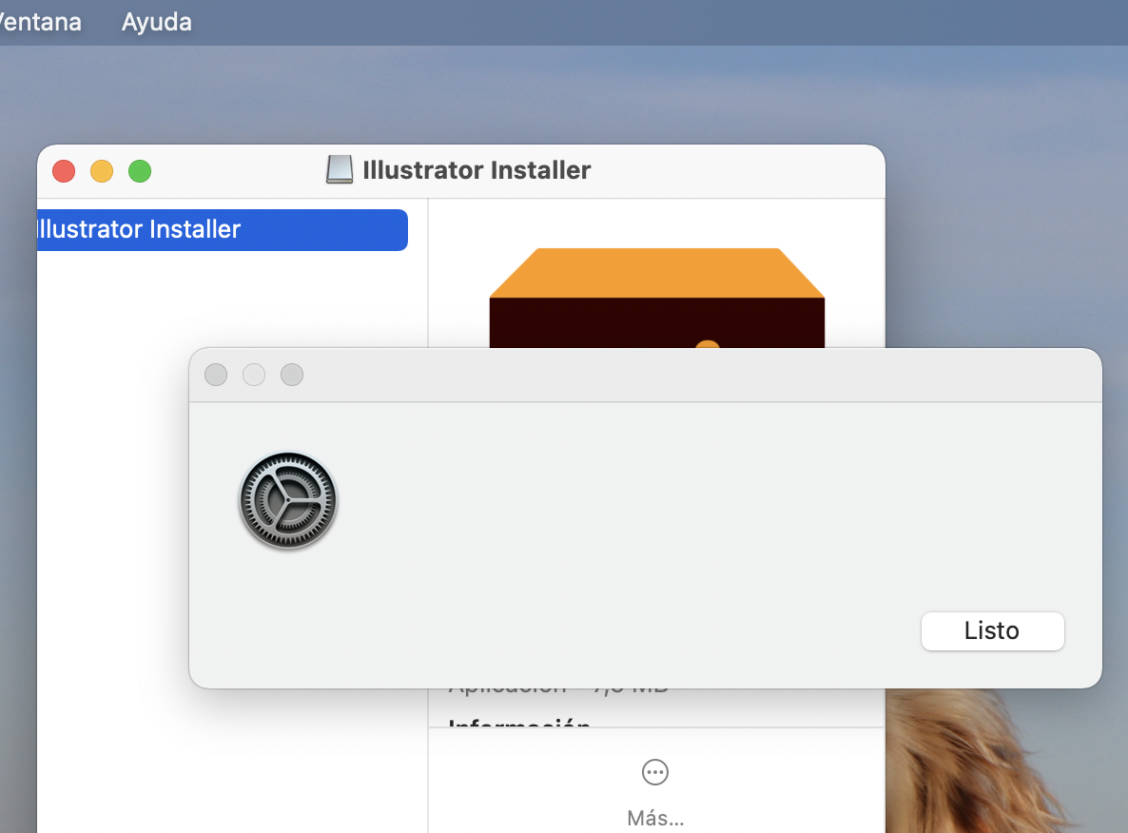This screenshot has width=1128, height=833.
Task: Expand the Información section
Action: pyautogui.click(x=518, y=727)
